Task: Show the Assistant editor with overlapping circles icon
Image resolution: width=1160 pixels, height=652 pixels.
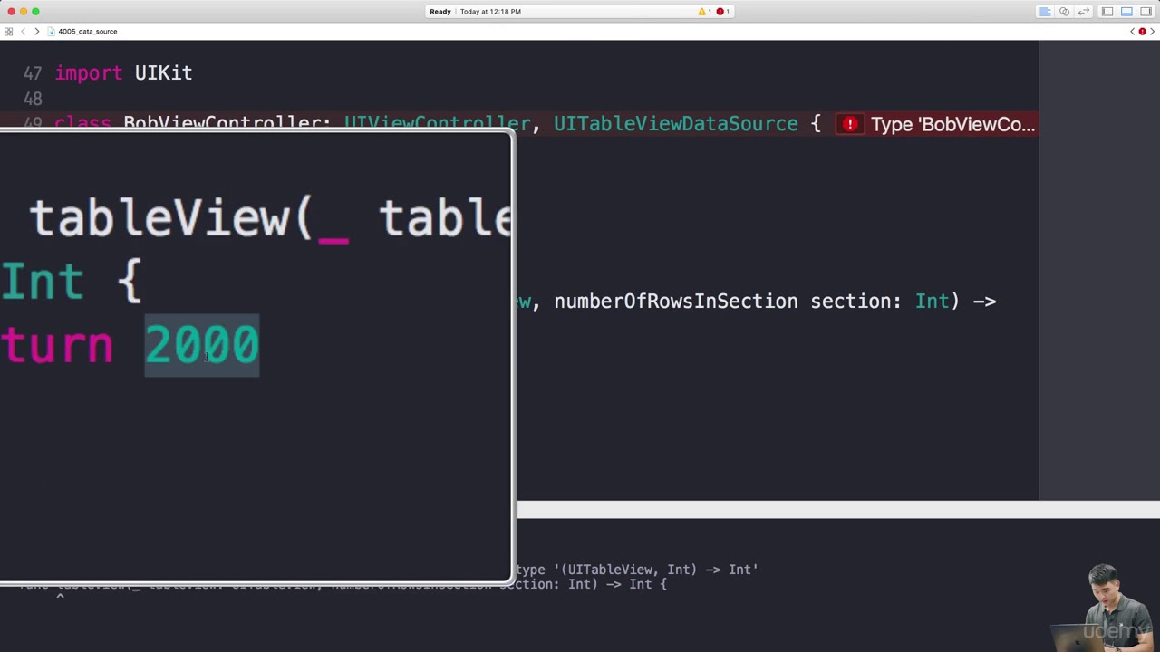Action: pos(1064,12)
